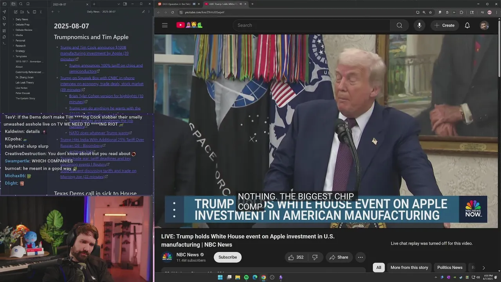Share the NBC News video
Image resolution: width=501 pixels, height=282 pixels.
(339, 257)
